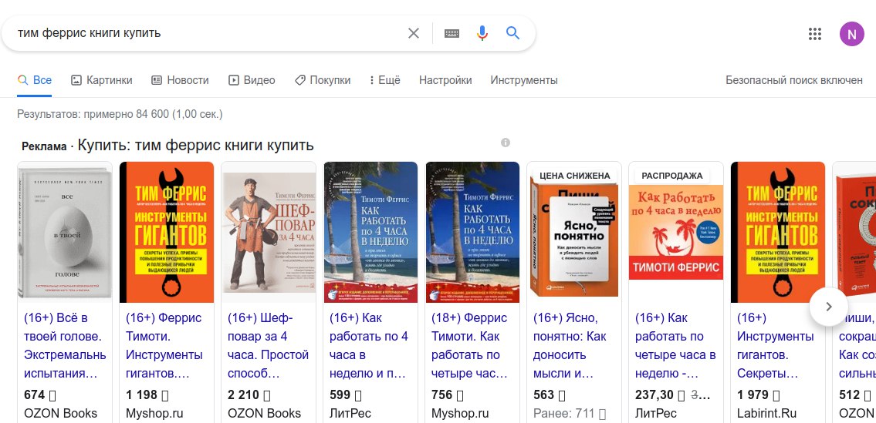Image resolution: width=876 pixels, height=423 pixels.
Task: Click OZON Books under Шеф-повар listing
Action: (264, 414)
